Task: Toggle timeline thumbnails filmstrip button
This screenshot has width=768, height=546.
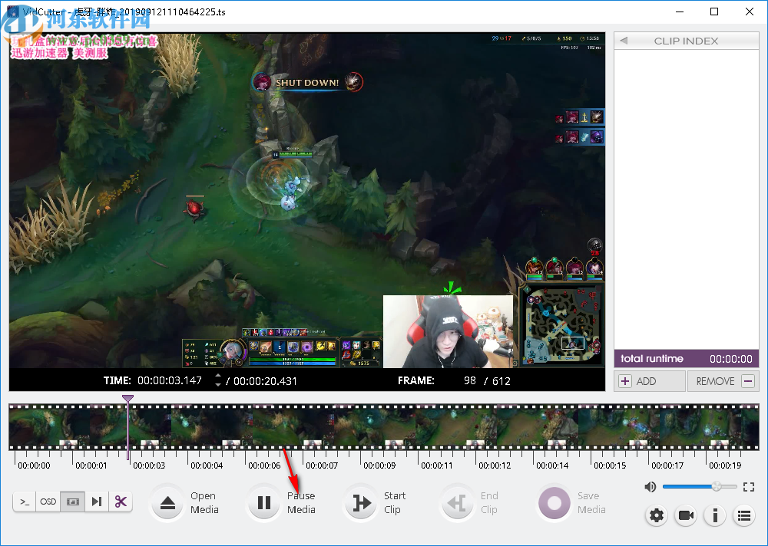Action: tap(72, 502)
